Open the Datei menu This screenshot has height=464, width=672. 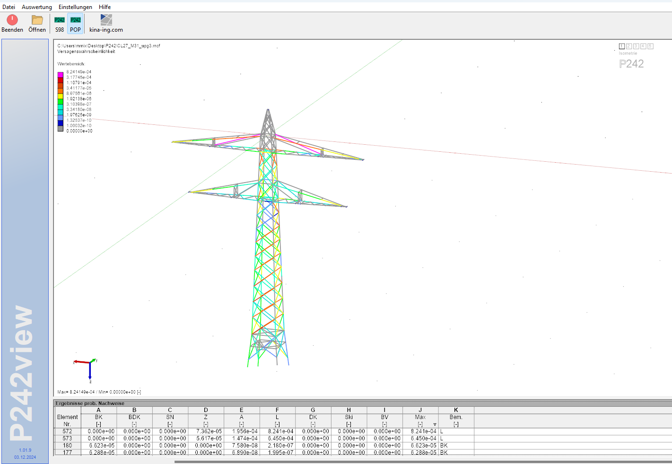pyautogui.click(x=9, y=7)
